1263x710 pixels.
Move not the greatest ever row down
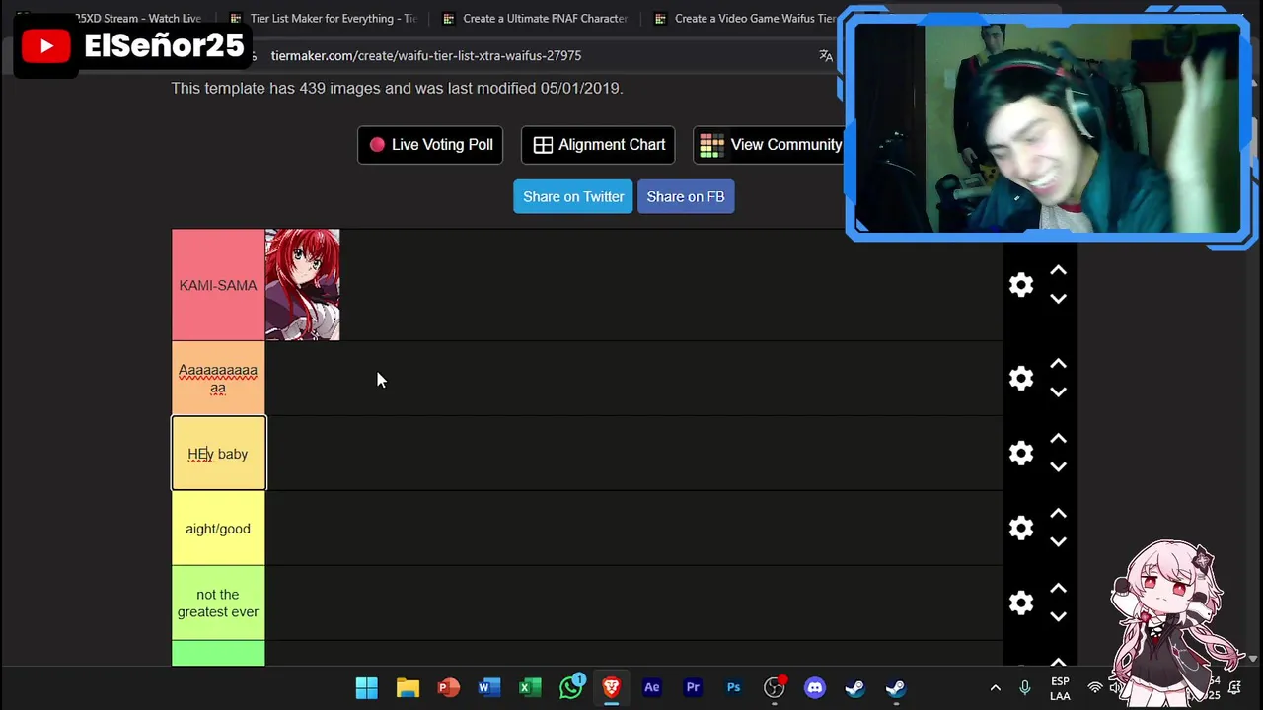(1058, 617)
